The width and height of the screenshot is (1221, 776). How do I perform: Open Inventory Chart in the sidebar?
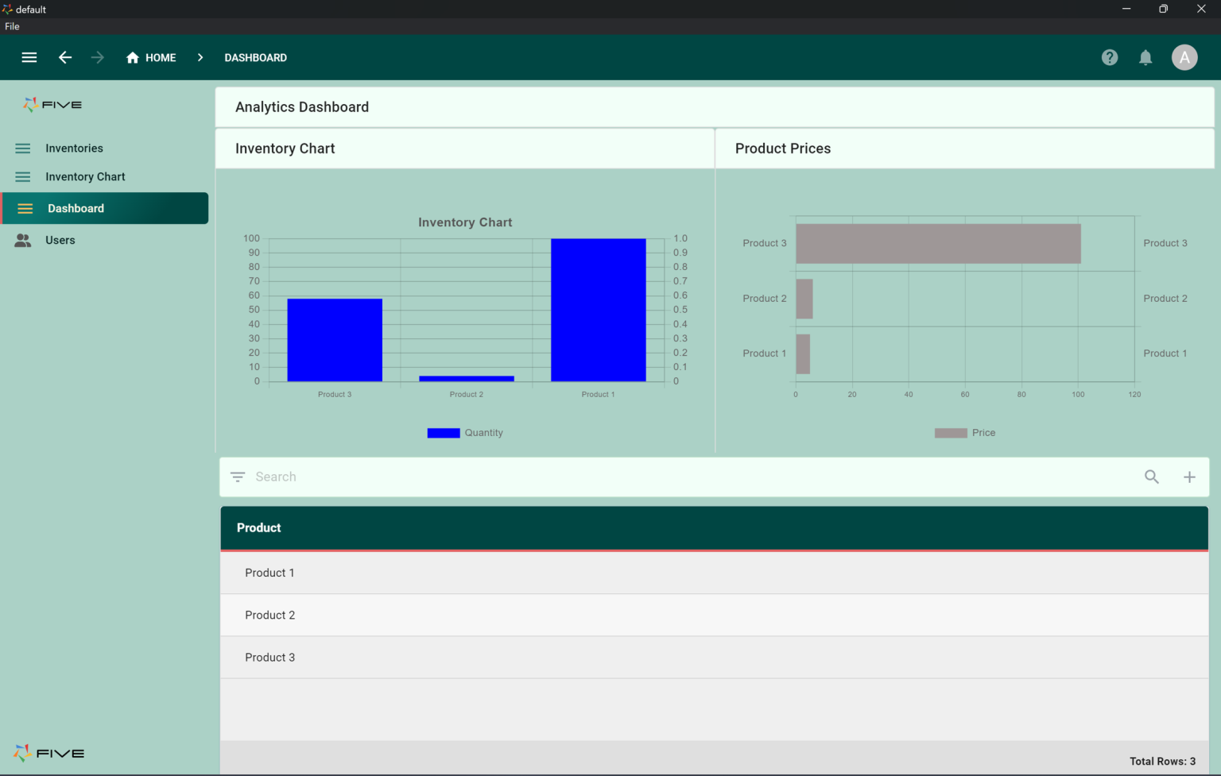pyautogui.click(x=85, y=177)
